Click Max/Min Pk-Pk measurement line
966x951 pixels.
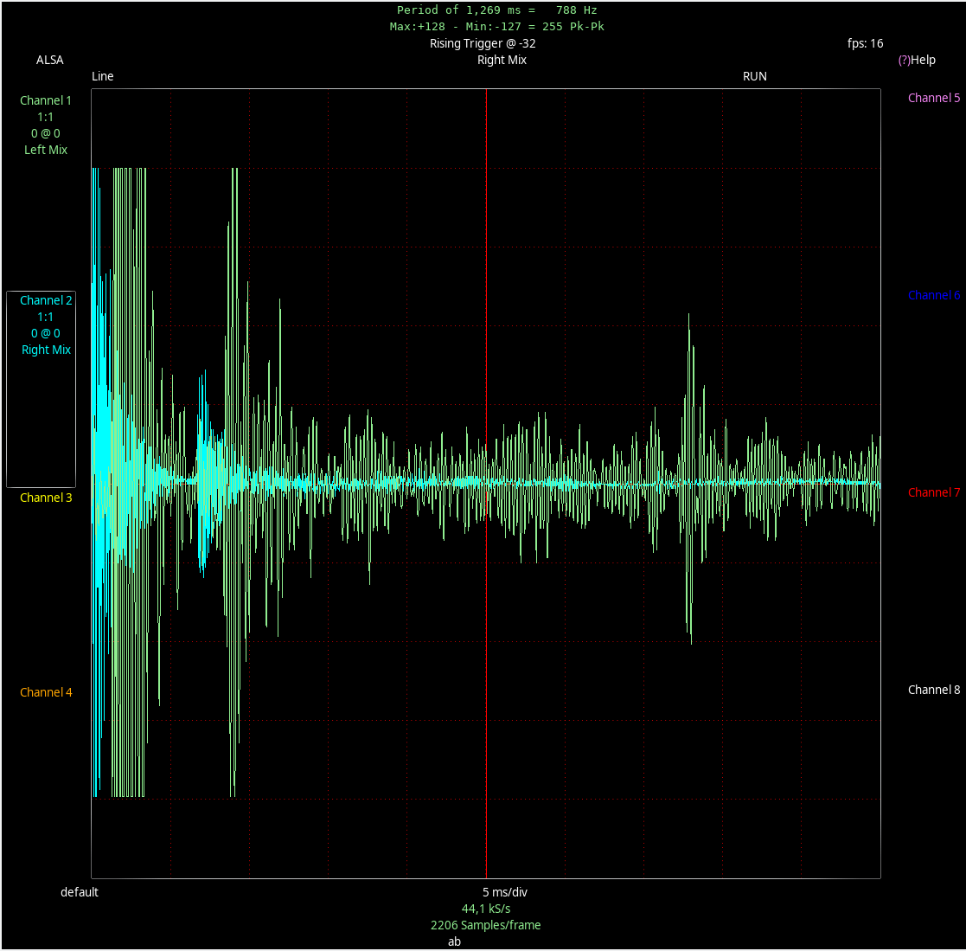pyautogui.click(x=496, y=27)
